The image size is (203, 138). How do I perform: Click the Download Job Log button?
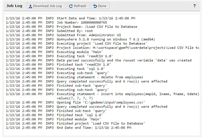[45, 6]
